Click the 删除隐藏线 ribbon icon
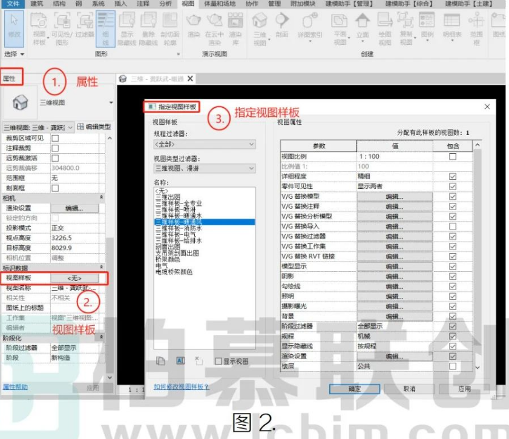Viewport: 509px width, 439px height. pos(148,28)
